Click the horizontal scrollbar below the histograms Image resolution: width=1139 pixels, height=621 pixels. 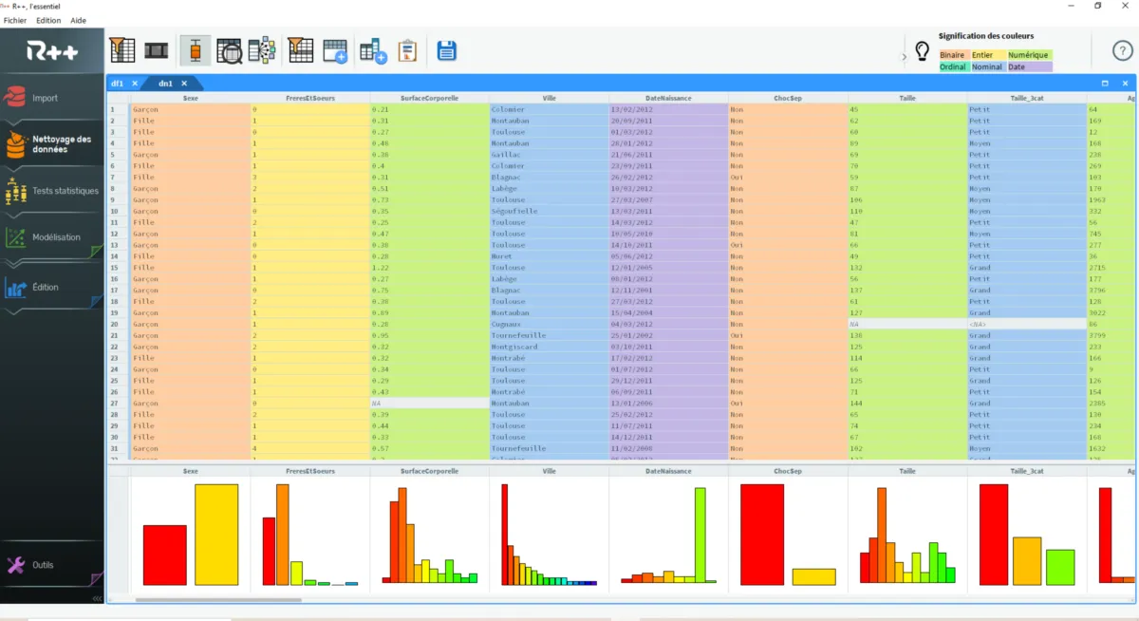[218, 599]
